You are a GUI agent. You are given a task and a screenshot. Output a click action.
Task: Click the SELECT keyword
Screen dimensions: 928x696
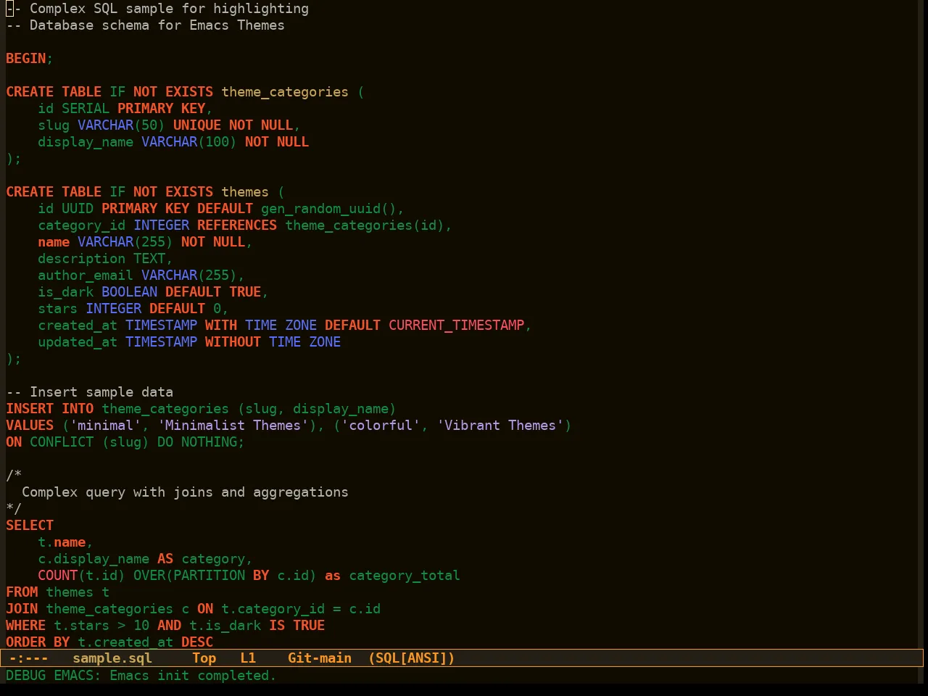tap(30, 526)
